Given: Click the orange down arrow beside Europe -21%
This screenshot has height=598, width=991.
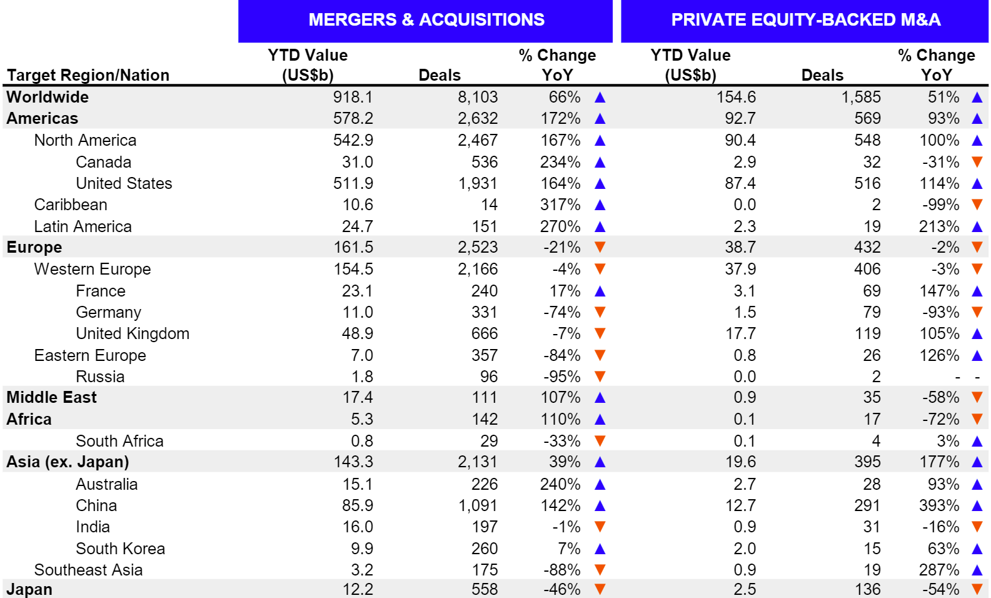Looking at the screenshot, I should point(600,247).
